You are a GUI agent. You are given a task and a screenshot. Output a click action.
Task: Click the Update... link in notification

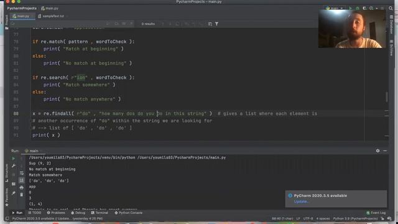(301, 202)
